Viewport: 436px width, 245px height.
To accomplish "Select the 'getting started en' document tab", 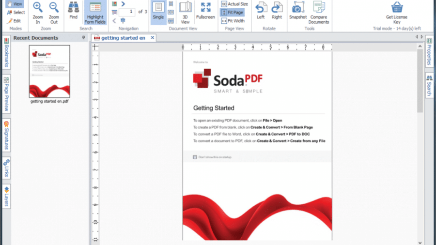I will 123,38.
